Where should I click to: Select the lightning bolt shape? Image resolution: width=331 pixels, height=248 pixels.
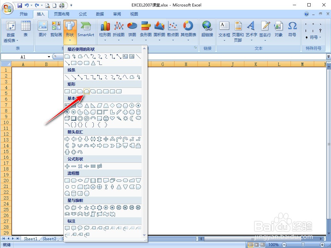[x=119, y=118]
